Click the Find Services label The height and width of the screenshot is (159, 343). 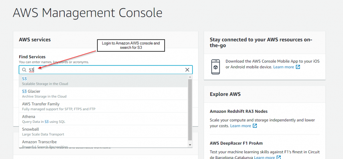(x=32, y=57)
